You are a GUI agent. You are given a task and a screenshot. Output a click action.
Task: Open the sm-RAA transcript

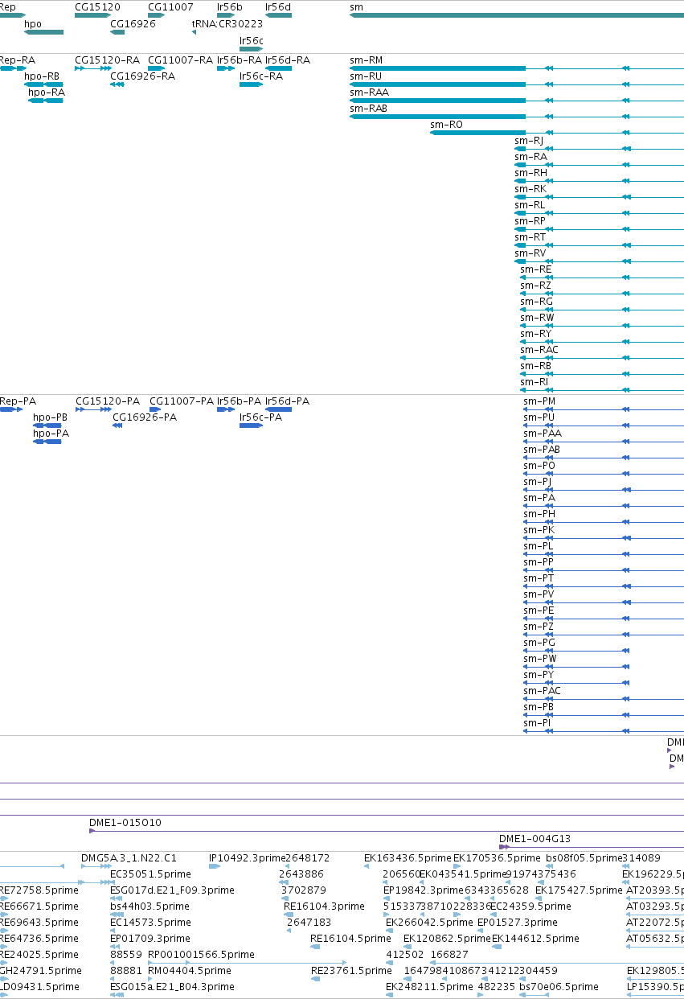tap(517, 101)
